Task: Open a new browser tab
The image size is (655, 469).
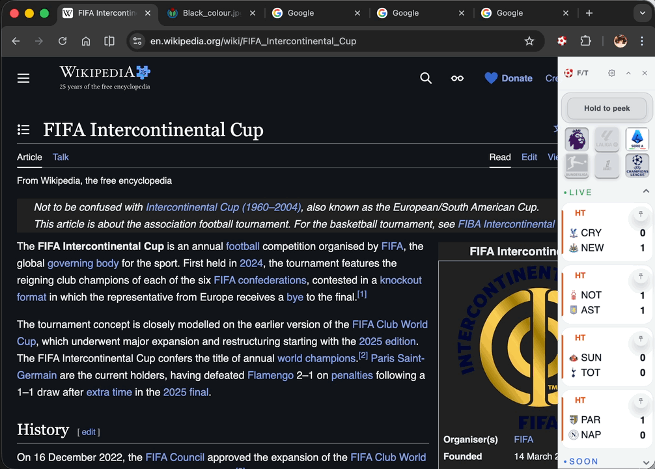Action: click(x=589, y=13)
